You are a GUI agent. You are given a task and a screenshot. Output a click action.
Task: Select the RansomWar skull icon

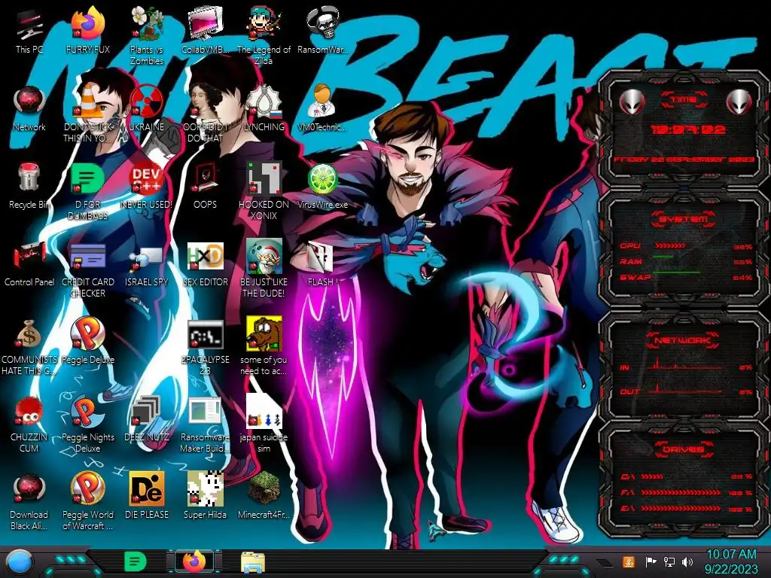tap(322, 30)
